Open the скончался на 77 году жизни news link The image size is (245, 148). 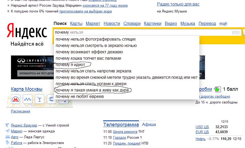click(x=105, y=6)
